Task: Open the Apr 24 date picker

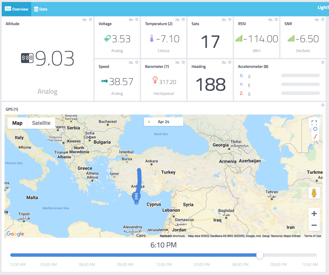Action: (x=164, y=122)
